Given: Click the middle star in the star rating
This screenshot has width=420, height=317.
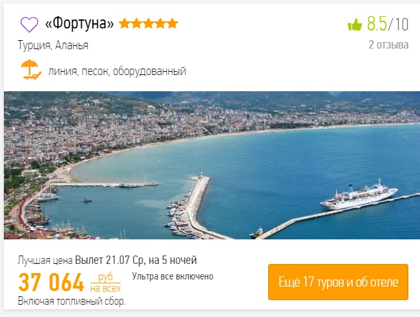Looking at the screenshot, I should tap(149, 23).
